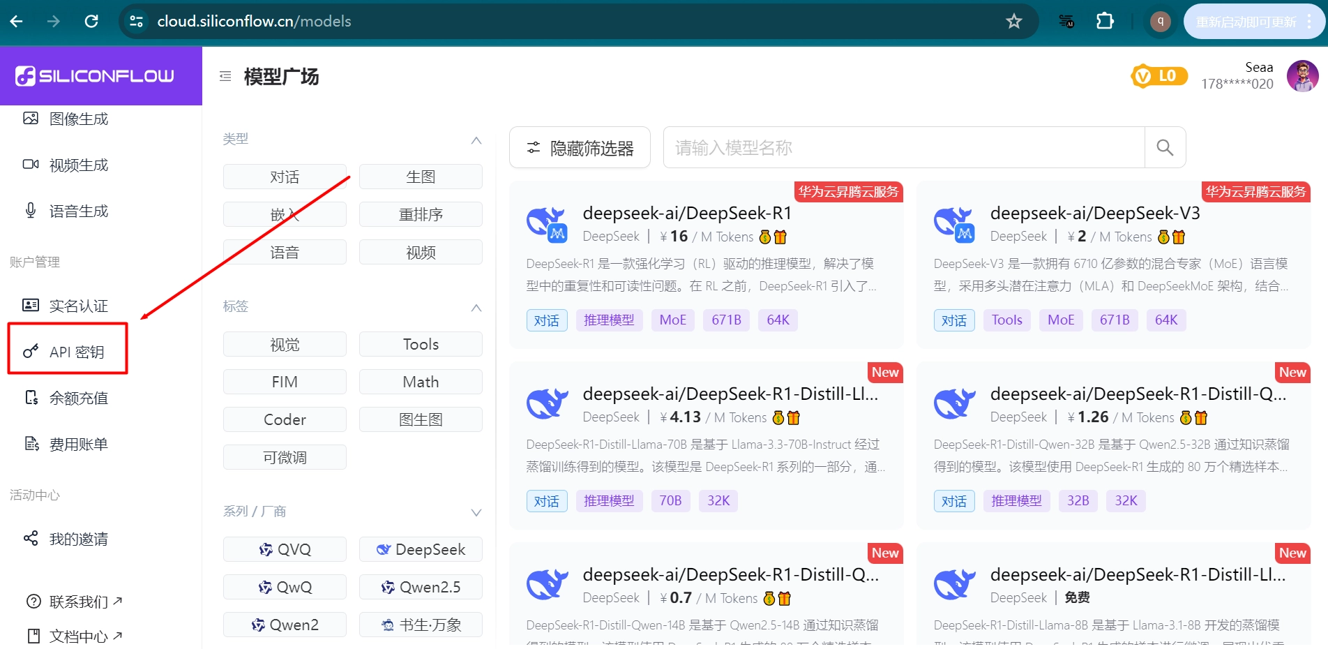Screen dimensions: 1328x649
Task: Toggle the Tools tag filter
Action: (421, 344)
